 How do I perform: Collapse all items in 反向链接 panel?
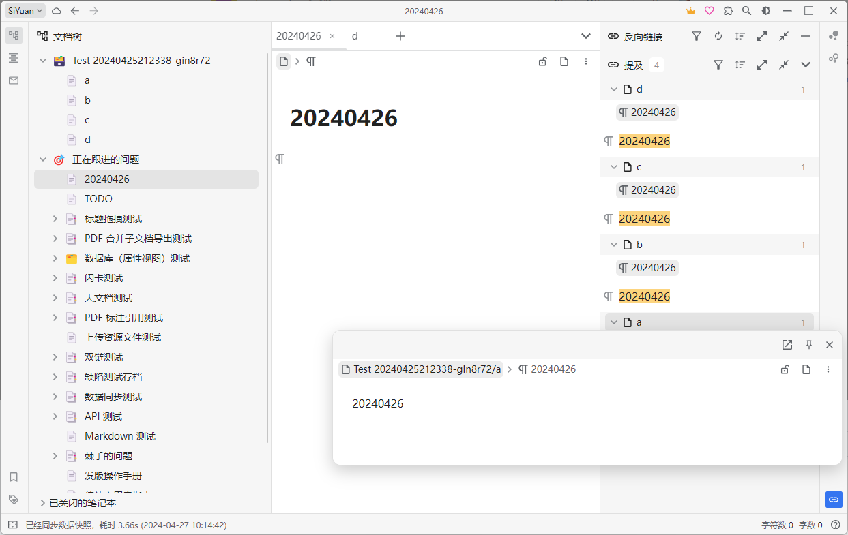point(784,36)
